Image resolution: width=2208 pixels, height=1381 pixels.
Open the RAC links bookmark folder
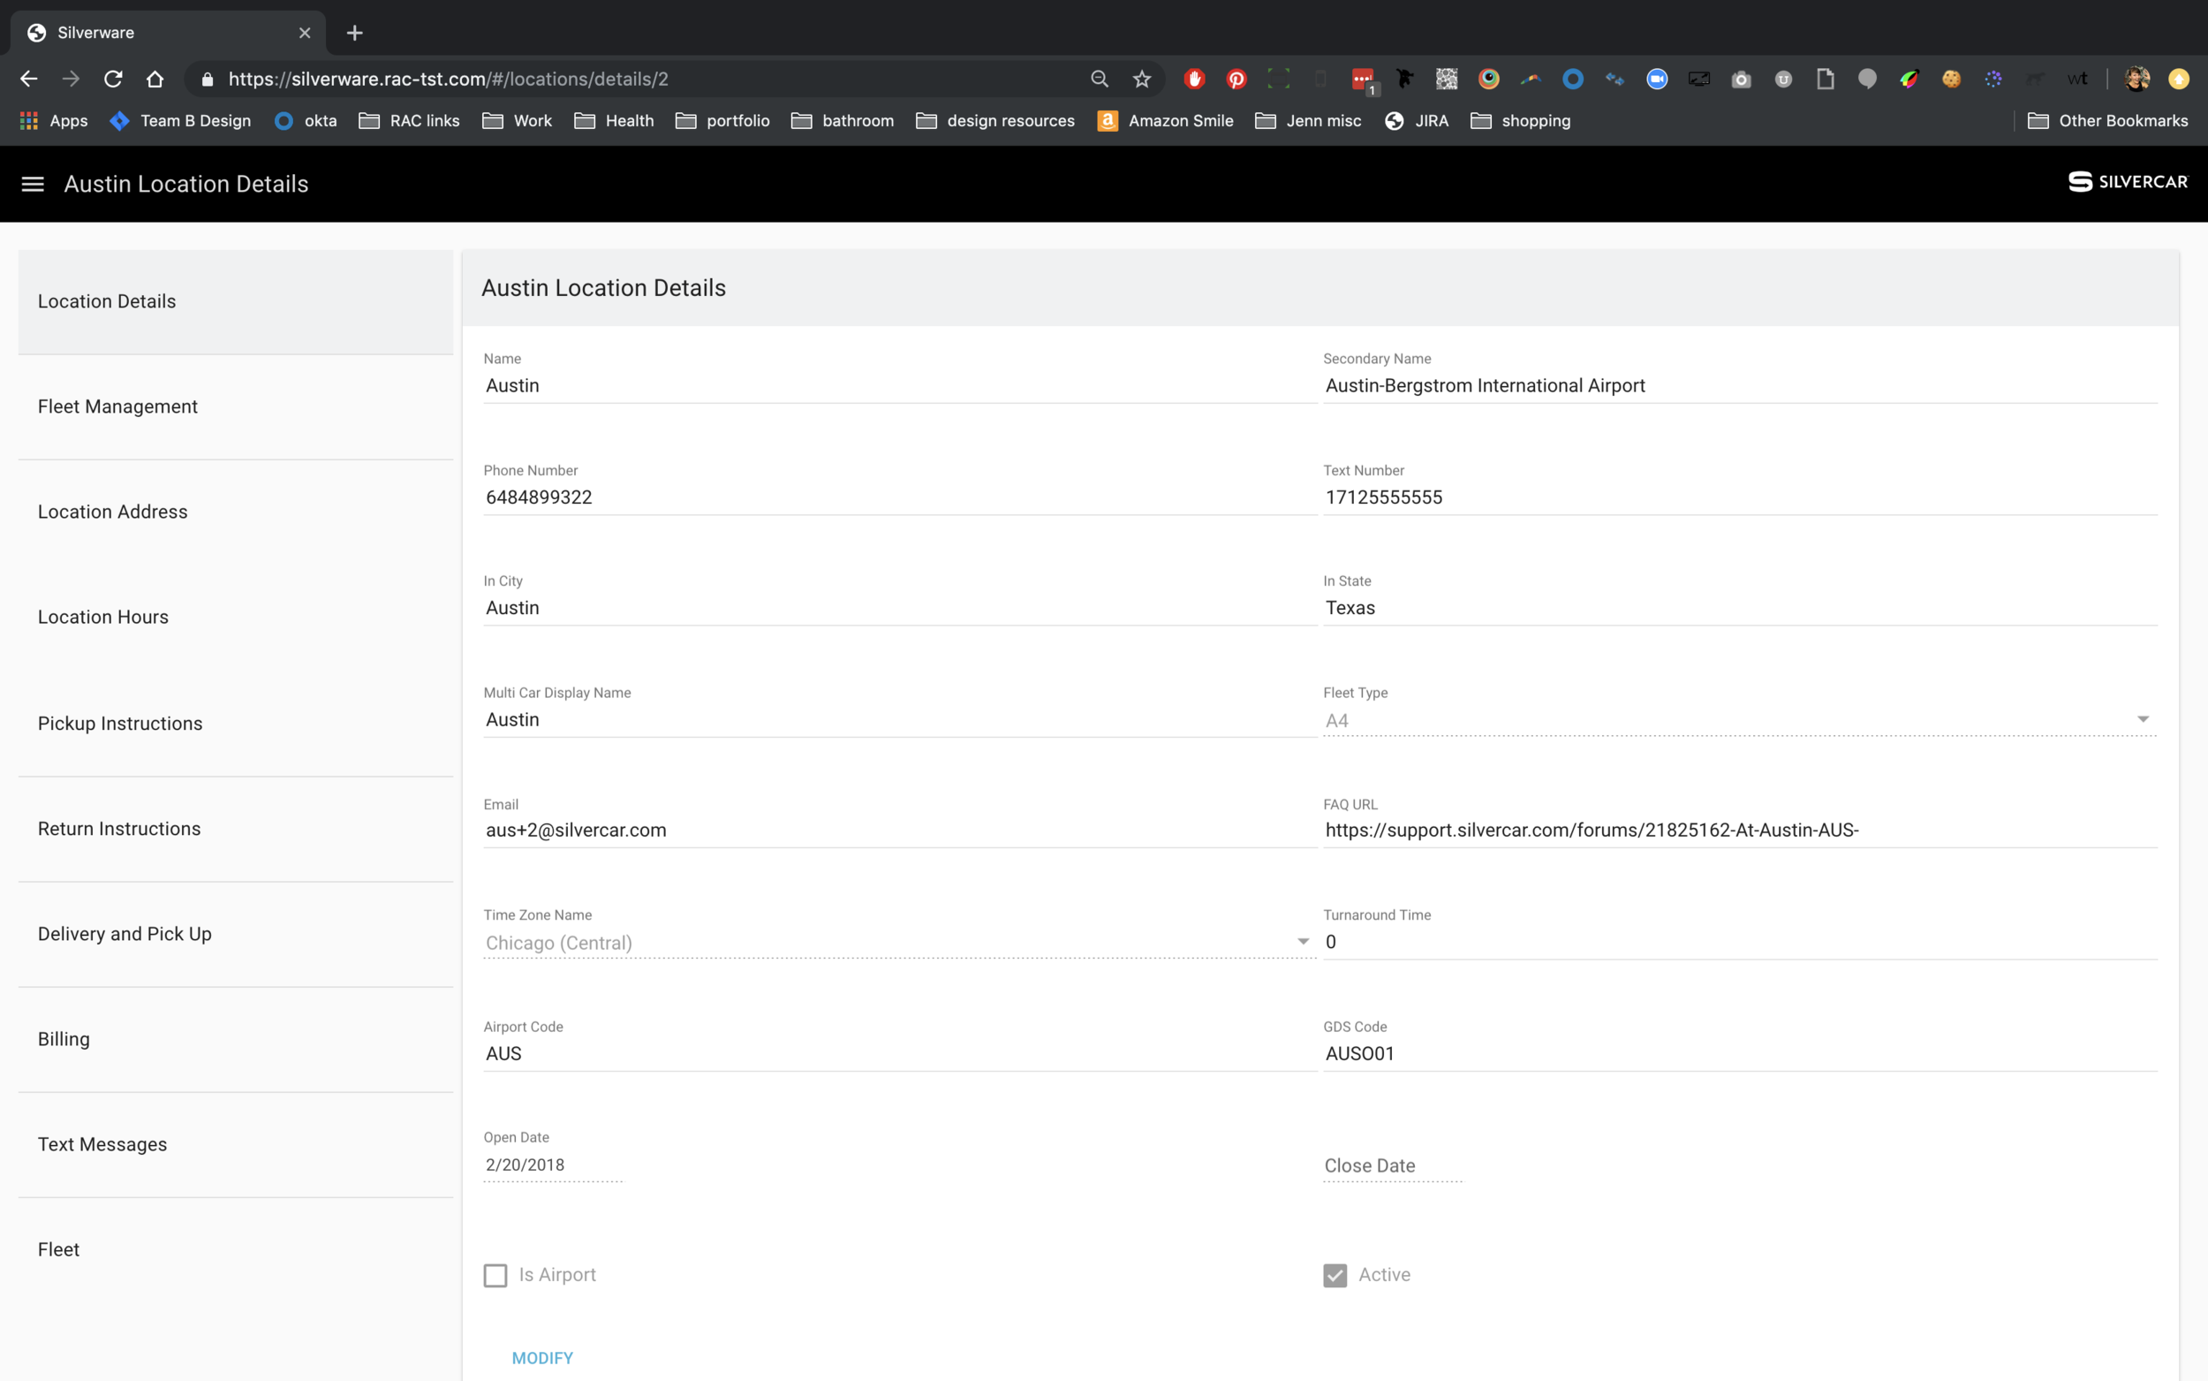[409, 120]
